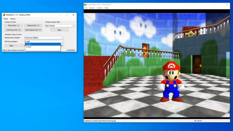Viewport: 233px width, 131px height.
Task: Click the Status base address text
Action: (13, 50)
